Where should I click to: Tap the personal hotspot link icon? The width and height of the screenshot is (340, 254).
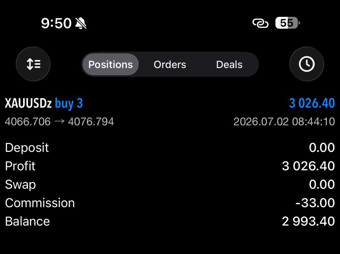point(260,23)
